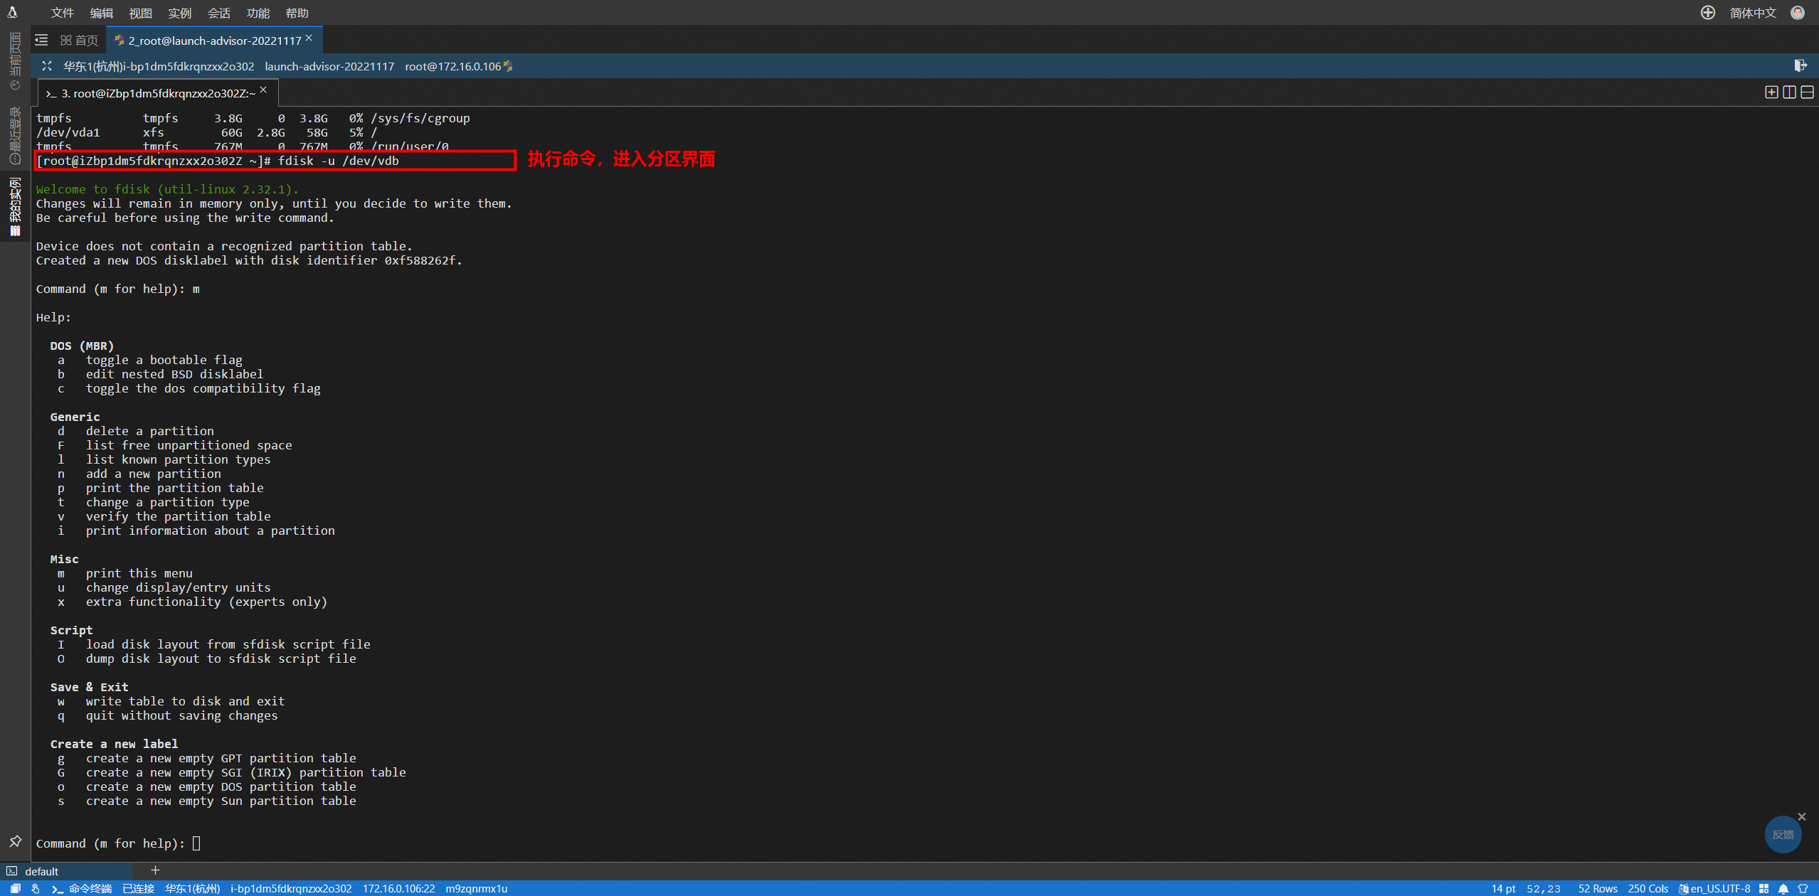
Task: Click the 反馈 feedback button
Action: (x=1783, y=833)
